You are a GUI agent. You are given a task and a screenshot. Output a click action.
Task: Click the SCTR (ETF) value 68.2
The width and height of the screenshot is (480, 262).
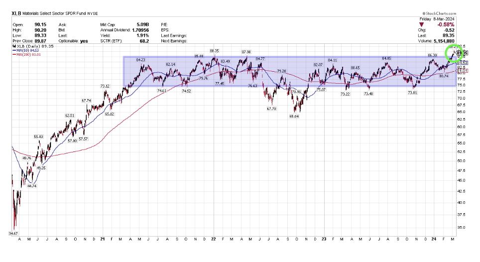144,41
